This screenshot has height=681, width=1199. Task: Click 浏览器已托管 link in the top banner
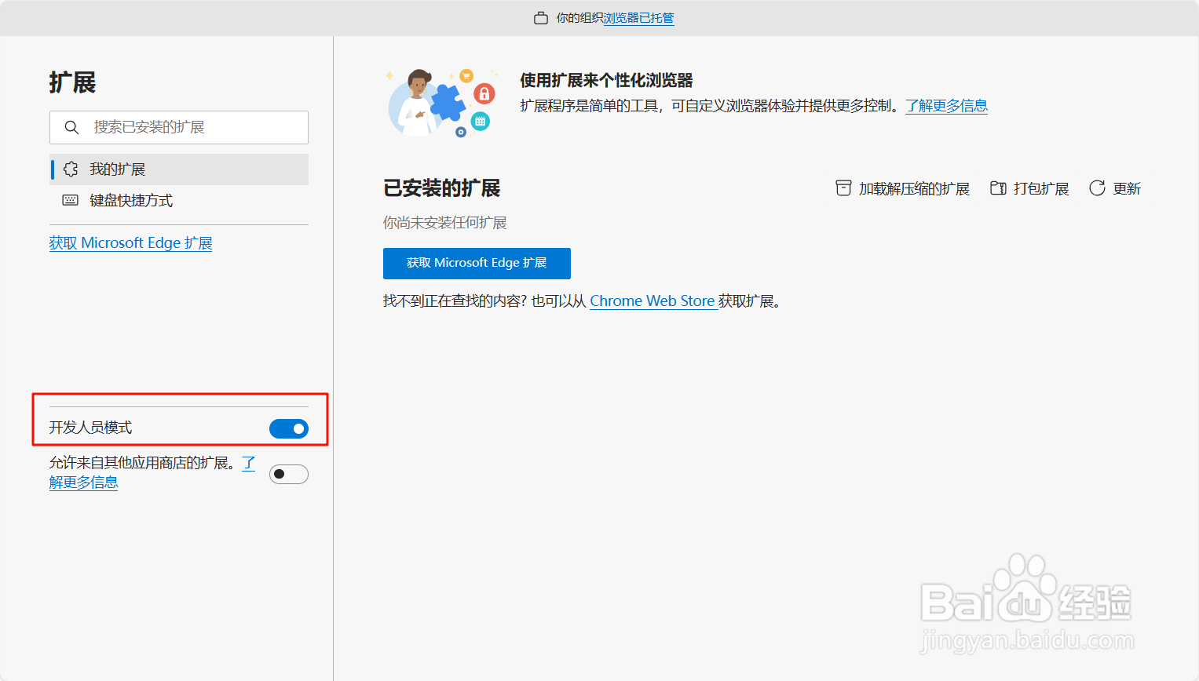pyautogui.click(x=638, y=17)
